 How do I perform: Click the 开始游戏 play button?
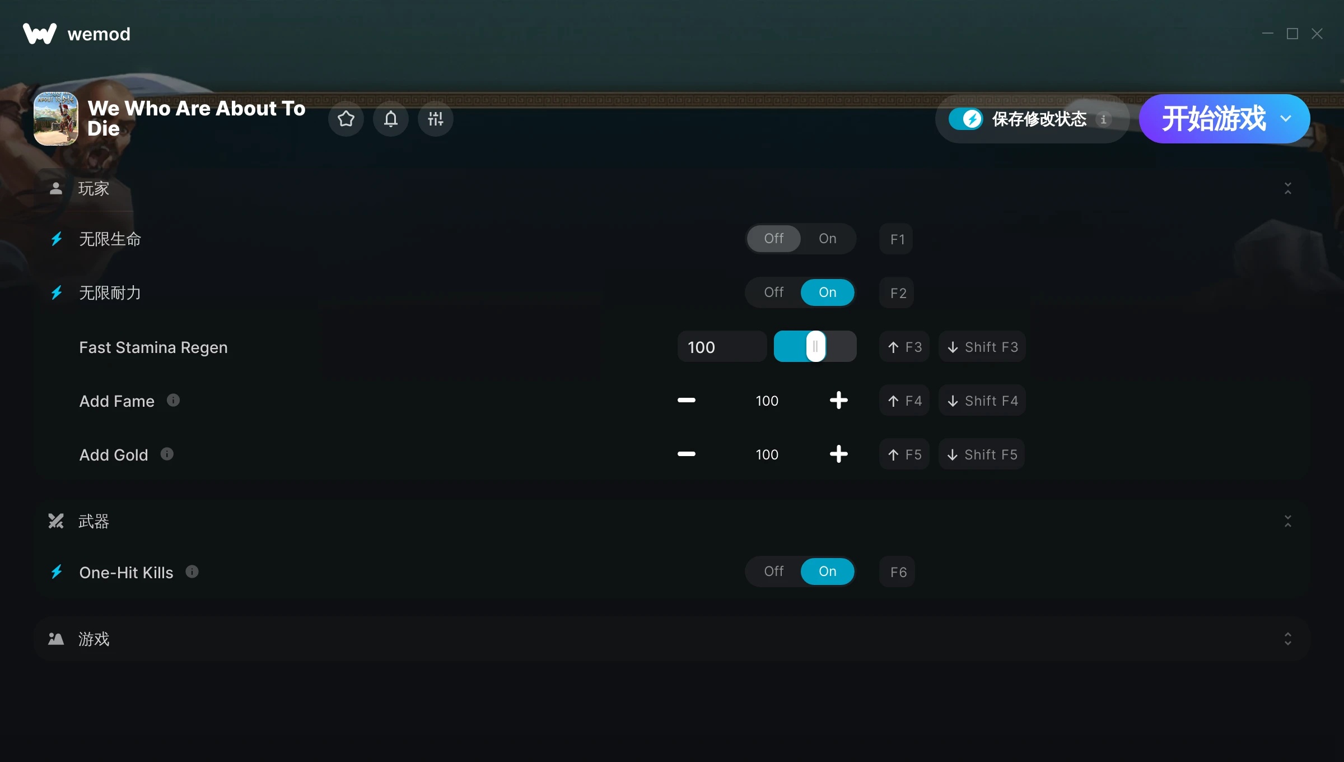(1213, 119)
